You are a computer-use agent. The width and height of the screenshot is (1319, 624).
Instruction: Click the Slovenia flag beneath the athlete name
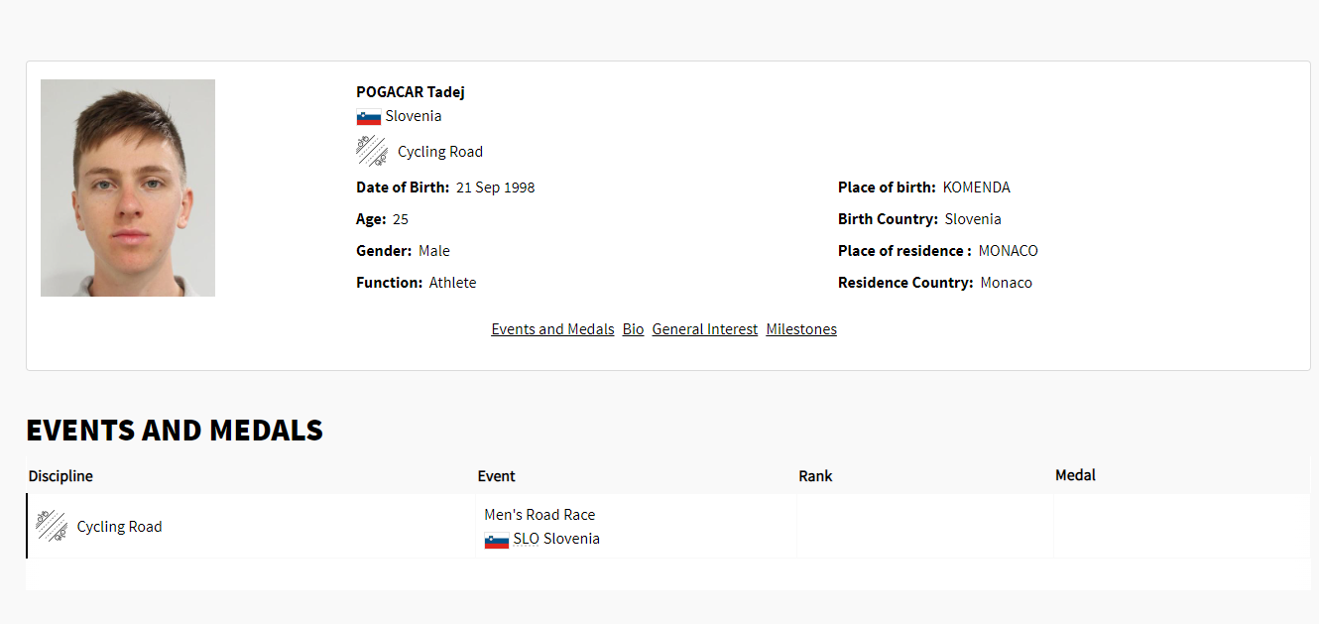pyautogui.click(x=369, y=117)
